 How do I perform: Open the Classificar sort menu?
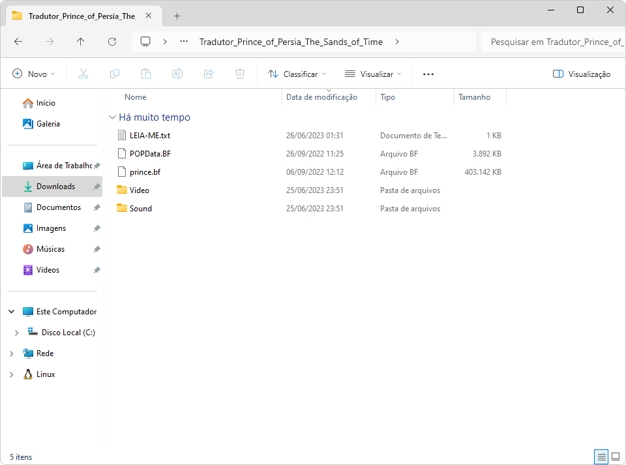[x=297, y=74]
